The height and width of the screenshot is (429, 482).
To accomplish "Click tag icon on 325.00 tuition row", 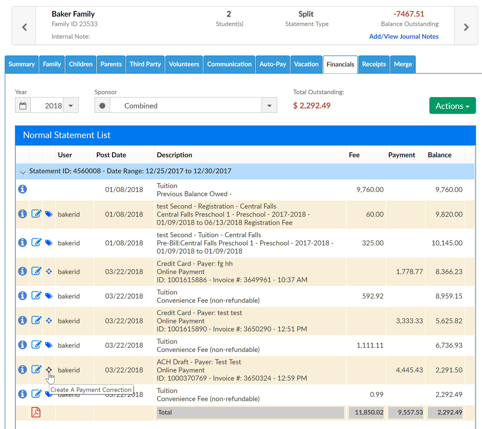I will pos(49,243).
